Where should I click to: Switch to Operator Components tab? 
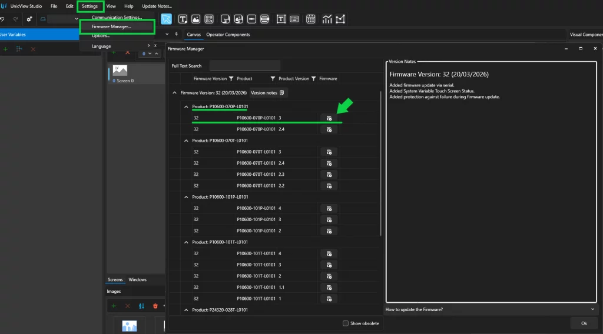click(x=228, y=35)
